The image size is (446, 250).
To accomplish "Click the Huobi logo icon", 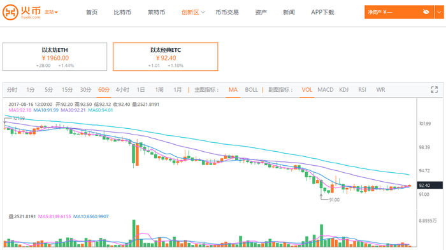I will point(10,12).
